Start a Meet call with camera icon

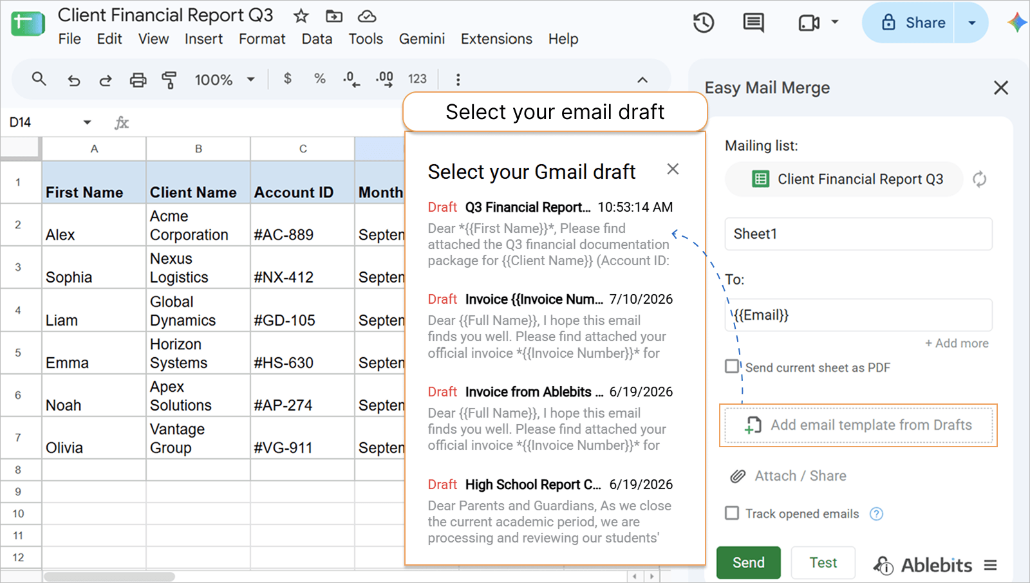(x=809, y=23)
